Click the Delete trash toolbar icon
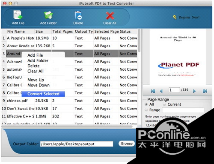Screen dimensions: 214x164 (78, 15)
